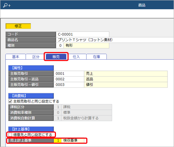Uncheck 主販売取引と同じ設定にする checkbox
The image size is (174, 147).
tap(10, 101)
